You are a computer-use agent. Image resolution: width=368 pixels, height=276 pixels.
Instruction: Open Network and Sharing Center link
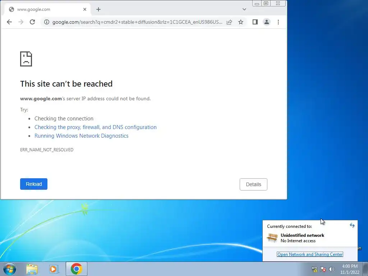[310, 254]
